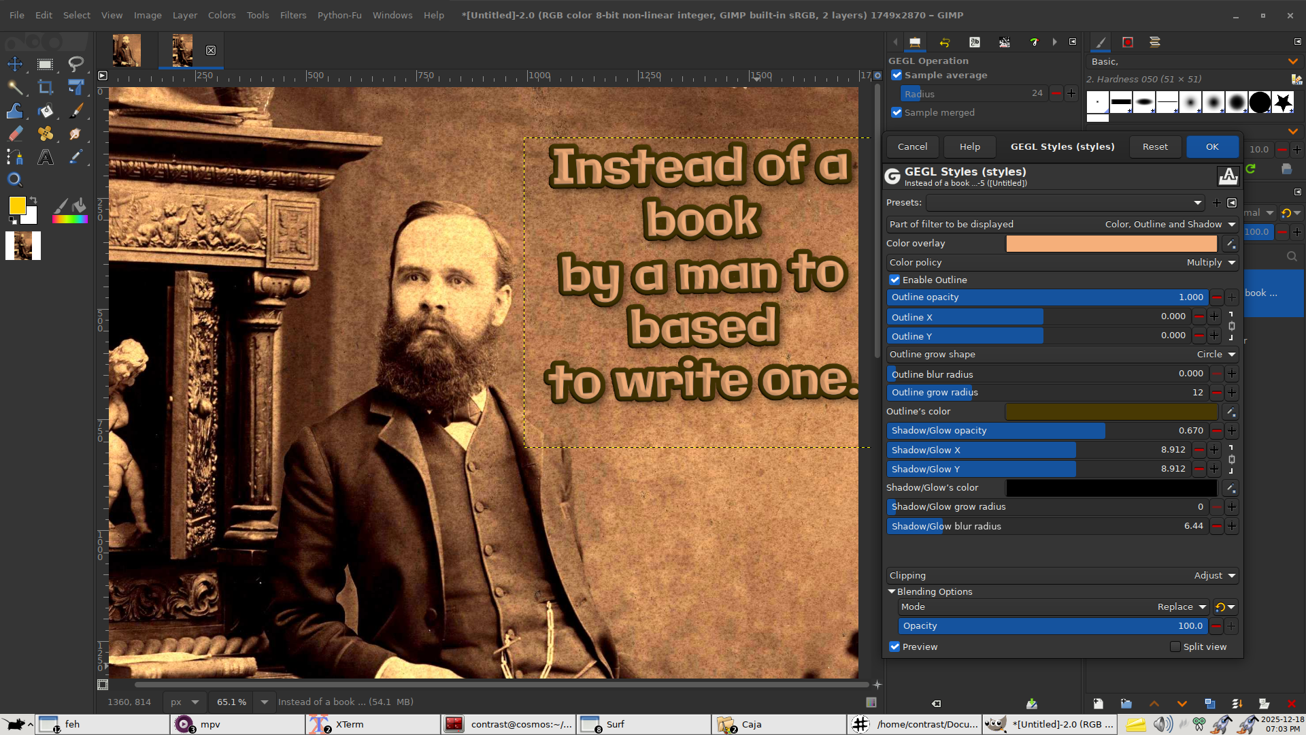This screenshot has width=1306, height=735.
Task: Open the Filters menu
Action: coord(292,15)
